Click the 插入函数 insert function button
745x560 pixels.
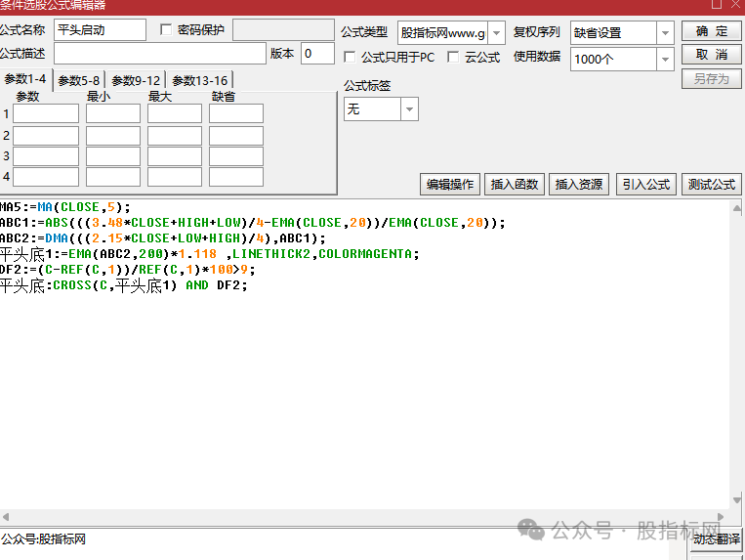click(x=515, y=184)
